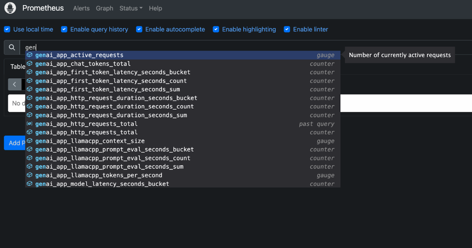Click the cube icon beside genai_app_llamacpp_context_size

29,141
